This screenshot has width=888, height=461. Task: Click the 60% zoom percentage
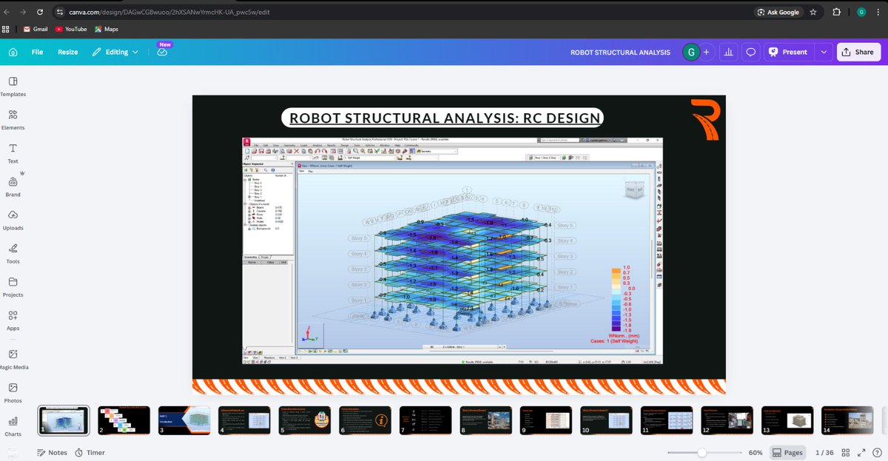click(x=756, y=452)
